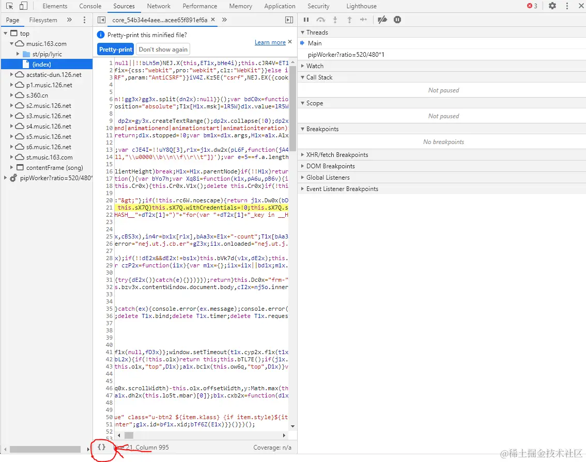Open the Application tab

(x=280, y=6)
